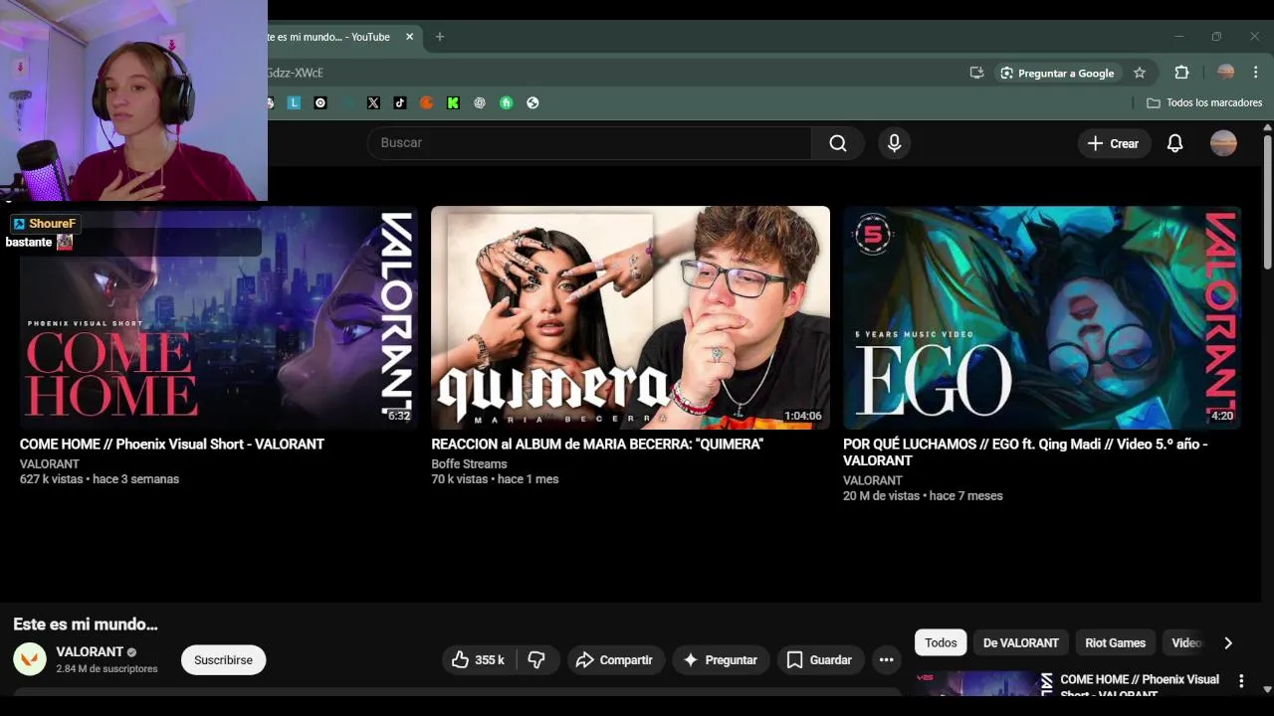Open Quimera reaction video thumbnail
1274x716 pixels.
pyautogui.click(x=630, y=317)
